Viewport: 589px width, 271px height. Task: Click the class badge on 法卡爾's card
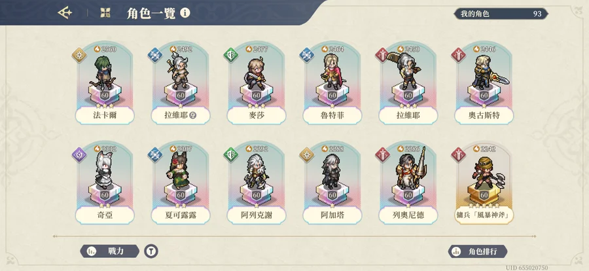(79, 55)
